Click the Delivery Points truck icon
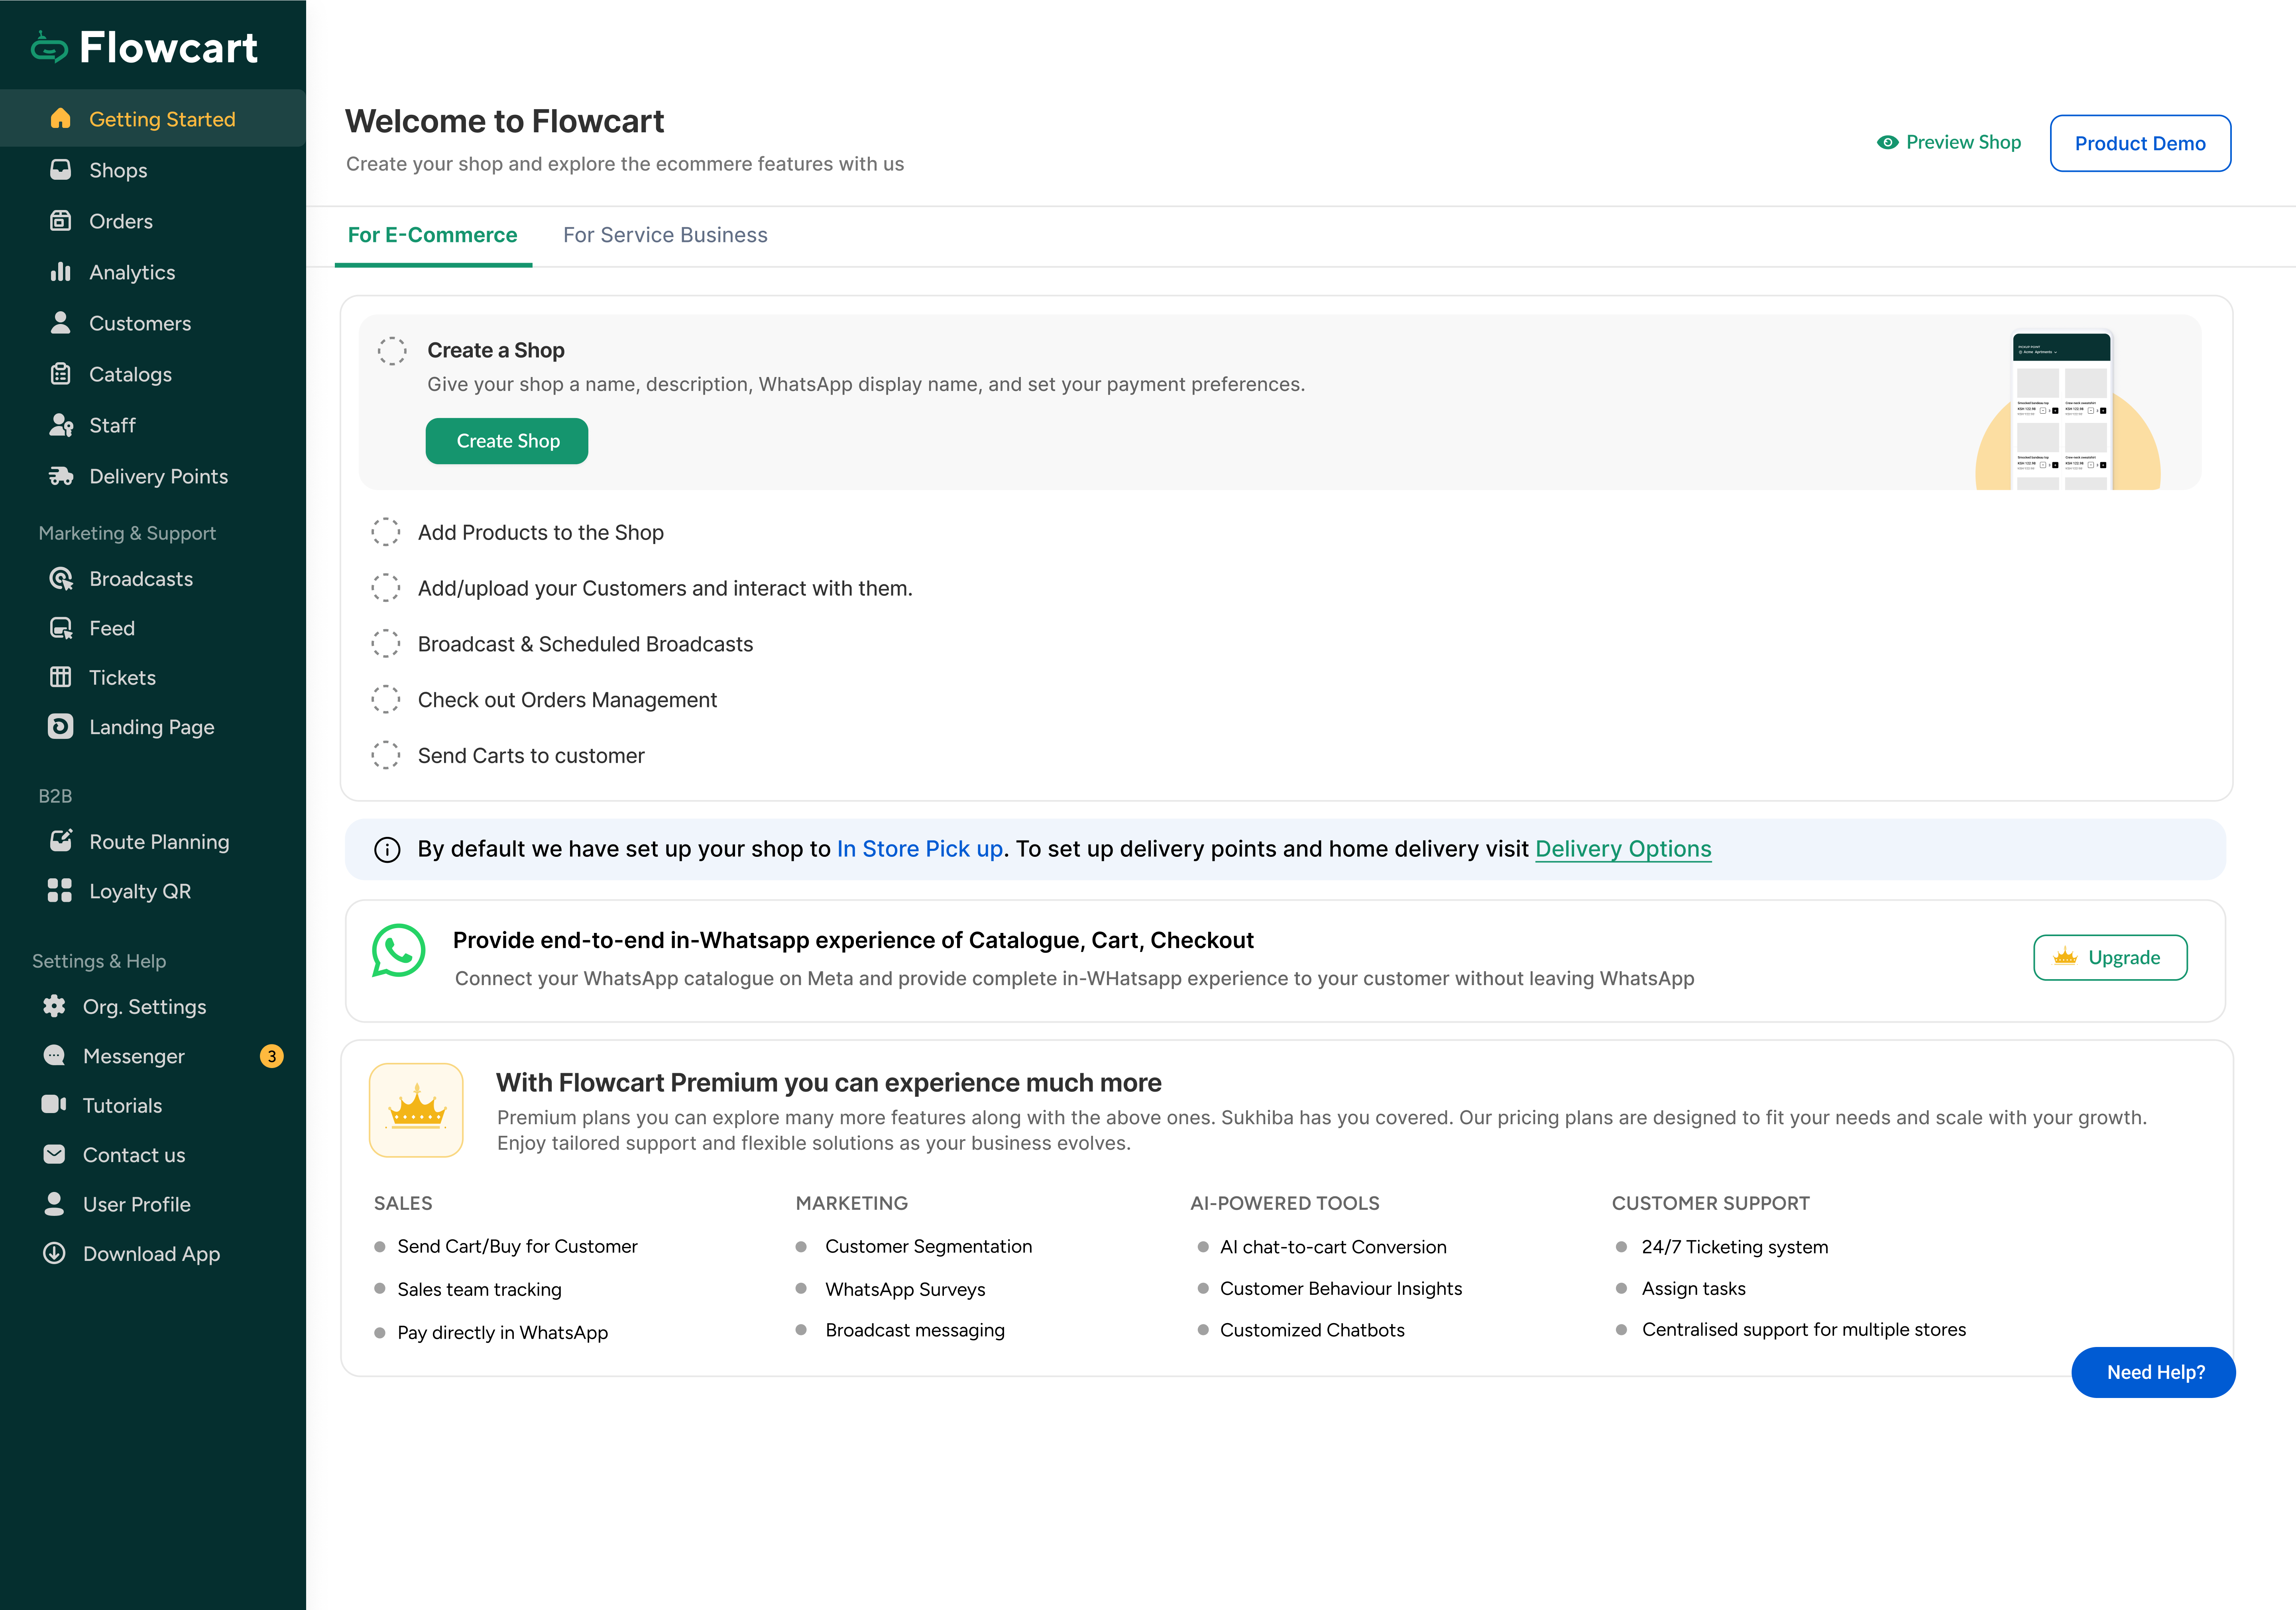The width and height of the screenshot is (2296, 1610). [x=61, y=476]
